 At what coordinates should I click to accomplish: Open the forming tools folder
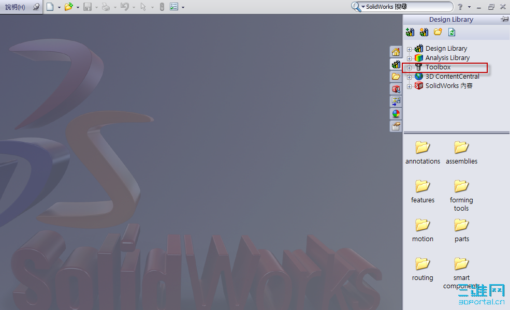tap(461, 196)
